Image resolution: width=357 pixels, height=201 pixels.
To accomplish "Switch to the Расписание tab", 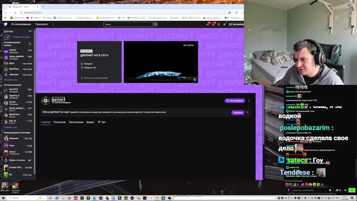I will coord(76,122).
